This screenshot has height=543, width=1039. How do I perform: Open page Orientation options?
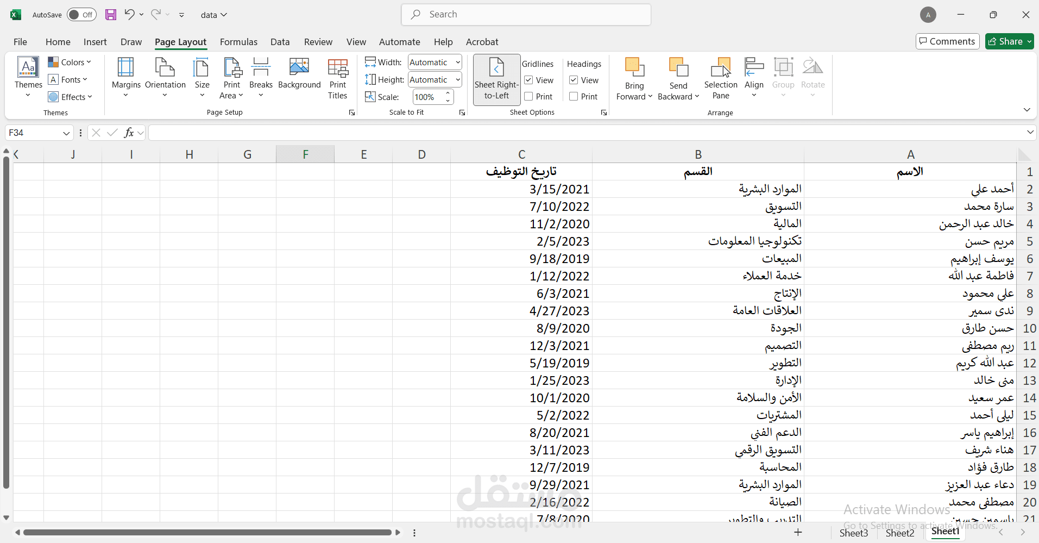click(x=165, y=78)
